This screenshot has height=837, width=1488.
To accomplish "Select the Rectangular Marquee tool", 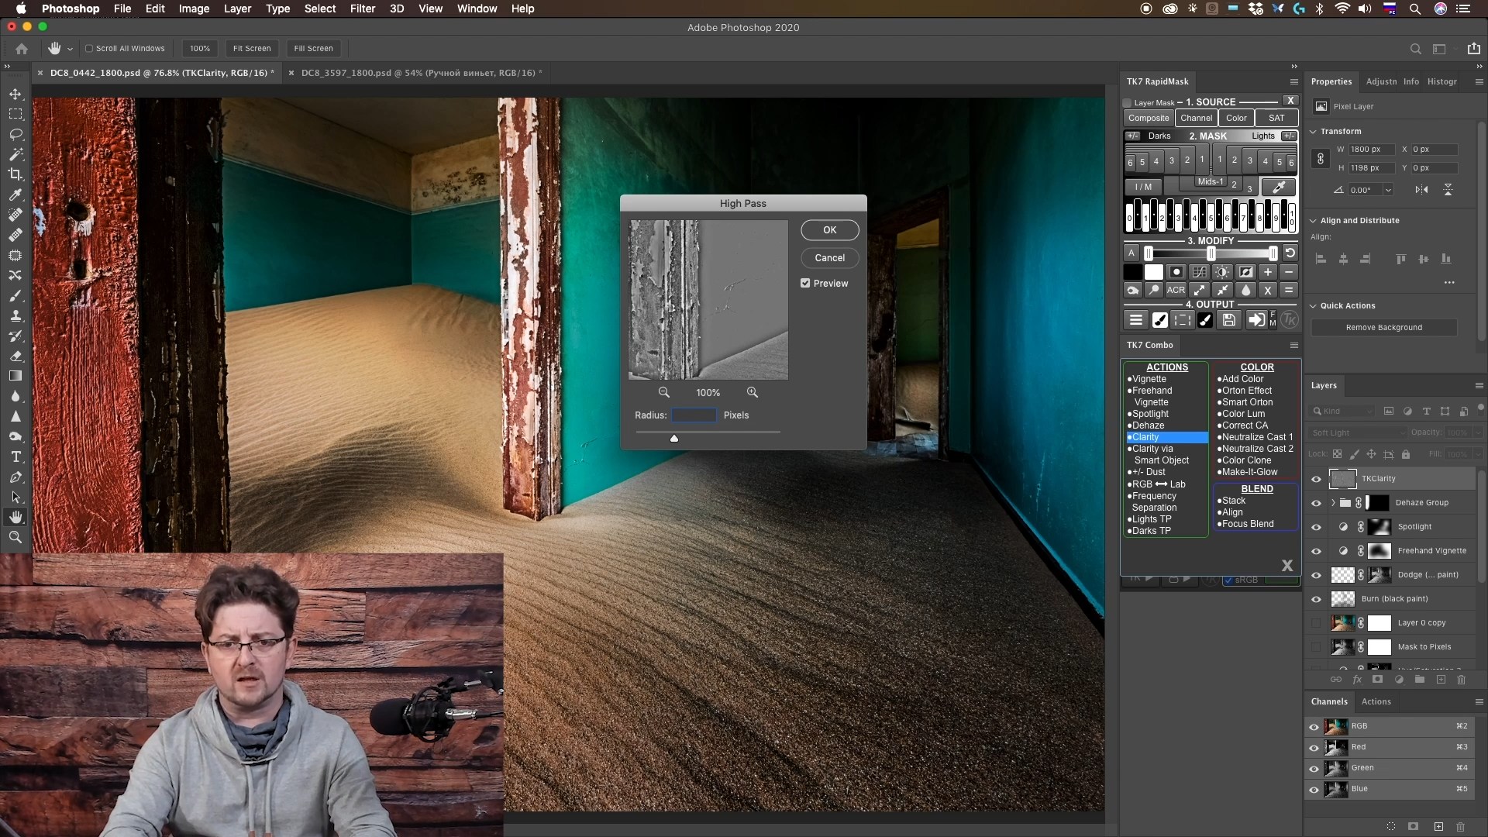I will pyautogui.click(x=15, y=114).
